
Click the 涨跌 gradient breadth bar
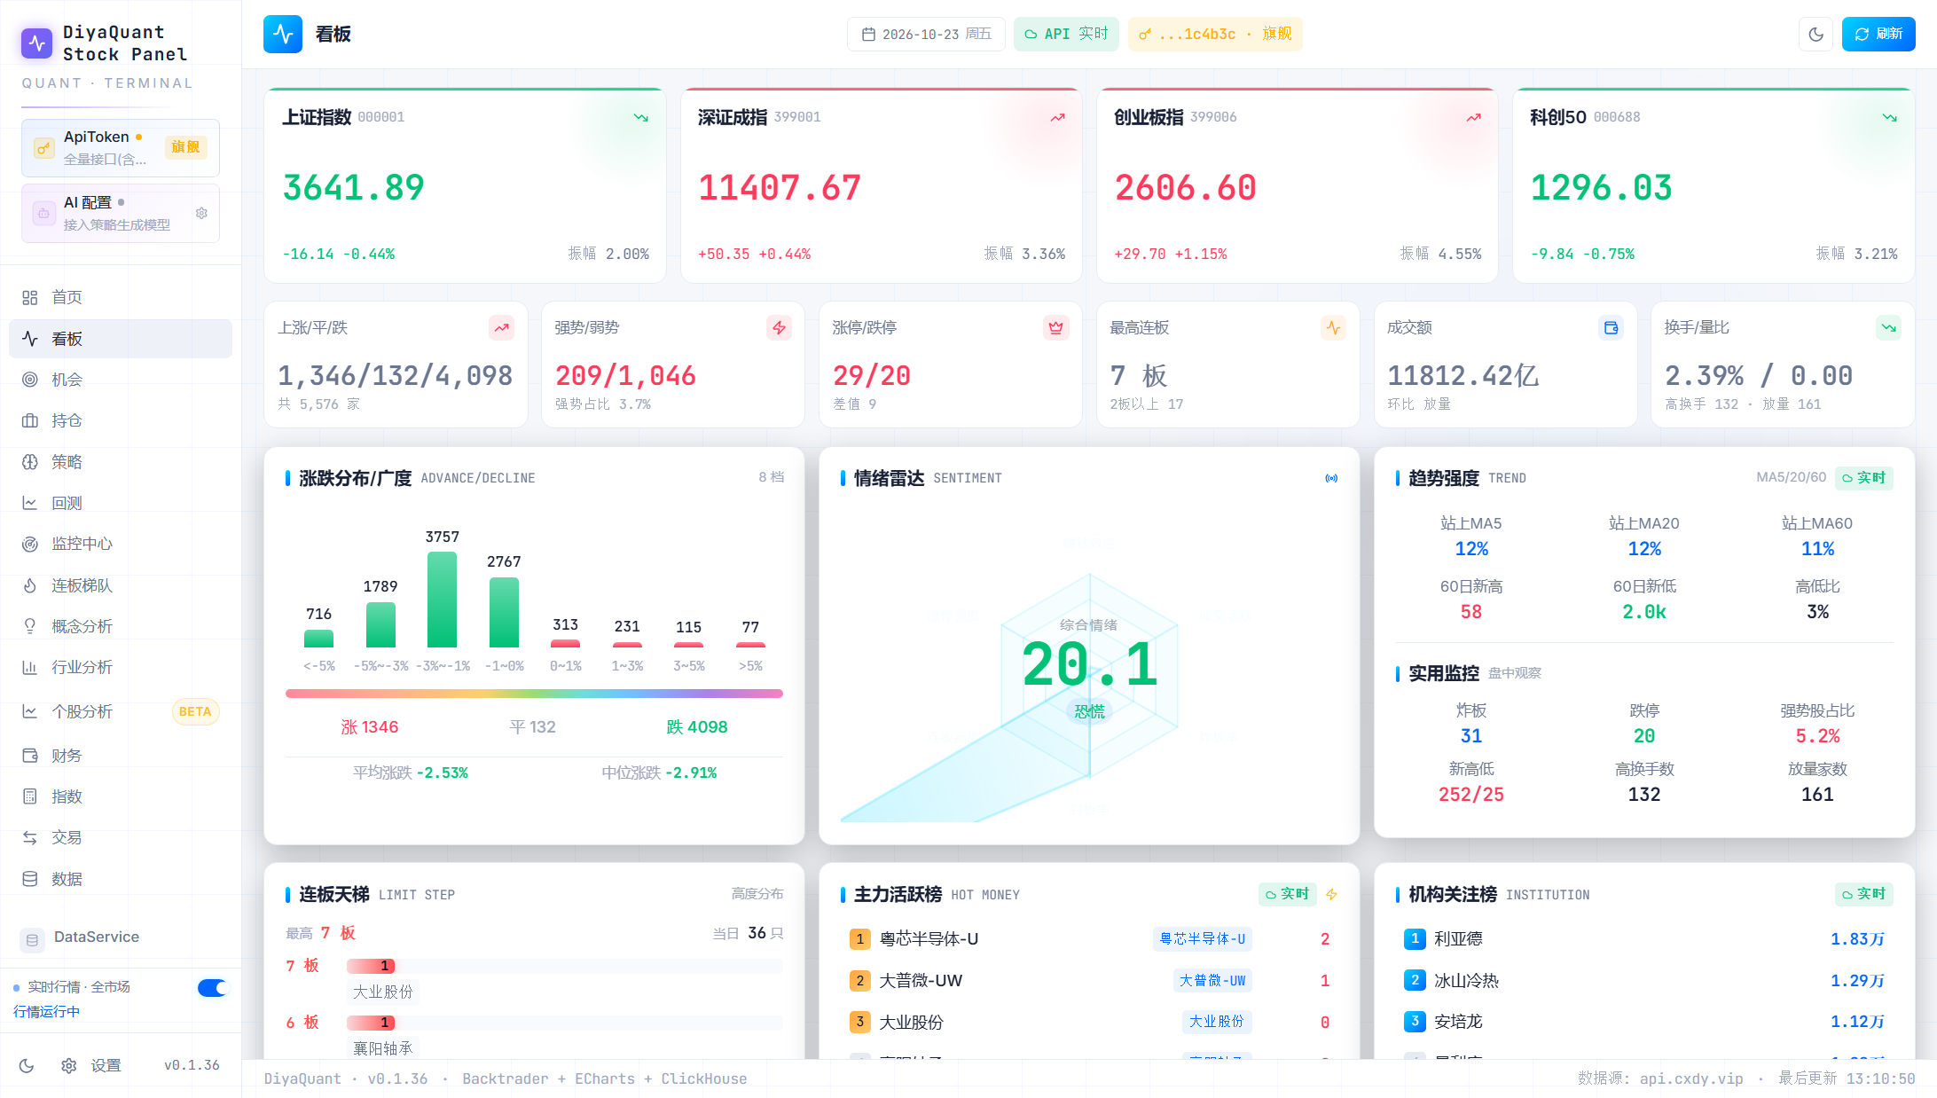534,694
